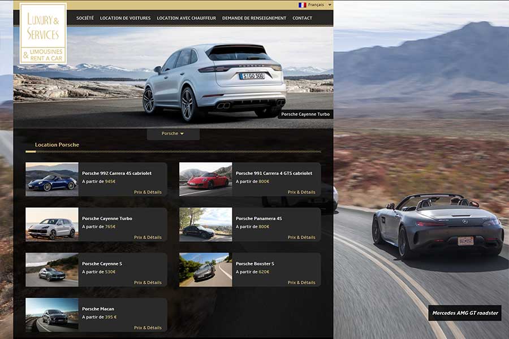Image resolution: width=509 pixels, height=339 pixels.
Task: Click the Location Porsche heading
Action: click(x=57, y=145)
